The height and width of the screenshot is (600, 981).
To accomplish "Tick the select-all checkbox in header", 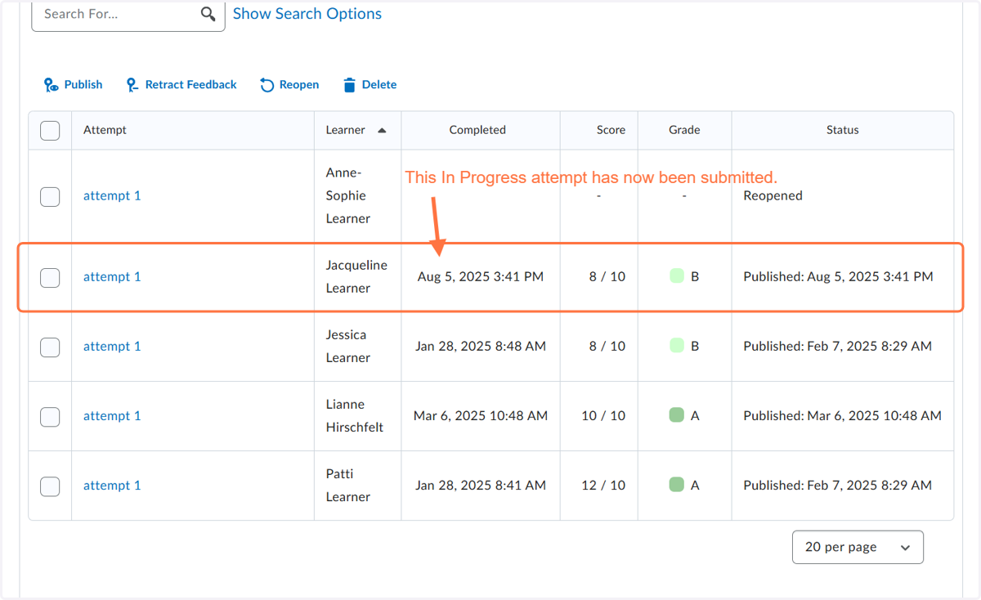I will click(50, 130).
